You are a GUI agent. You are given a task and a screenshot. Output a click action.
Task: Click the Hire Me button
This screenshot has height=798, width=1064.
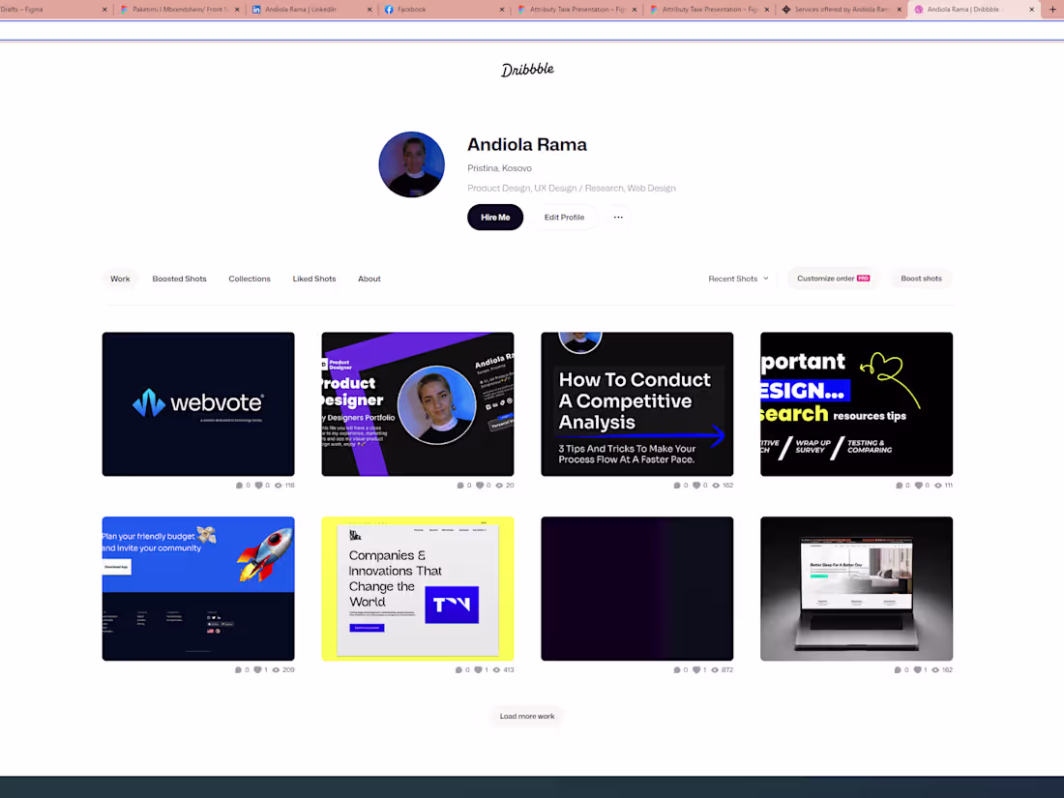(495, 217)
